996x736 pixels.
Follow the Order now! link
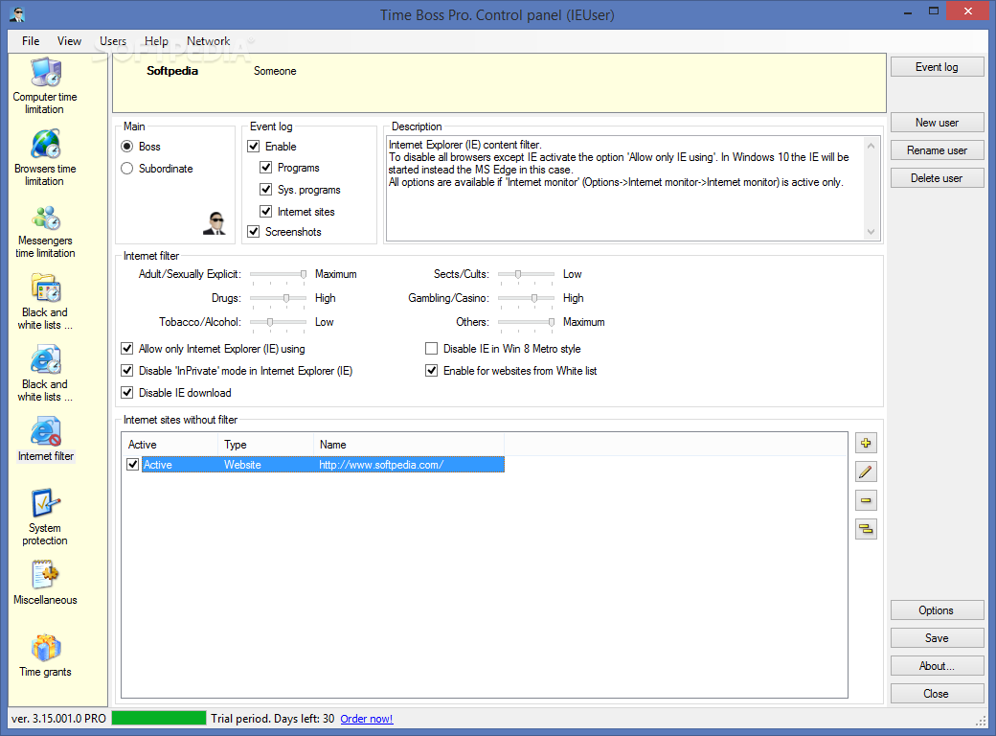point(367,719)
